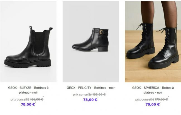Click "prix conseillé" label under FELICITY
Viewport: 181px width, 115px height.
(x=82, y=94)
